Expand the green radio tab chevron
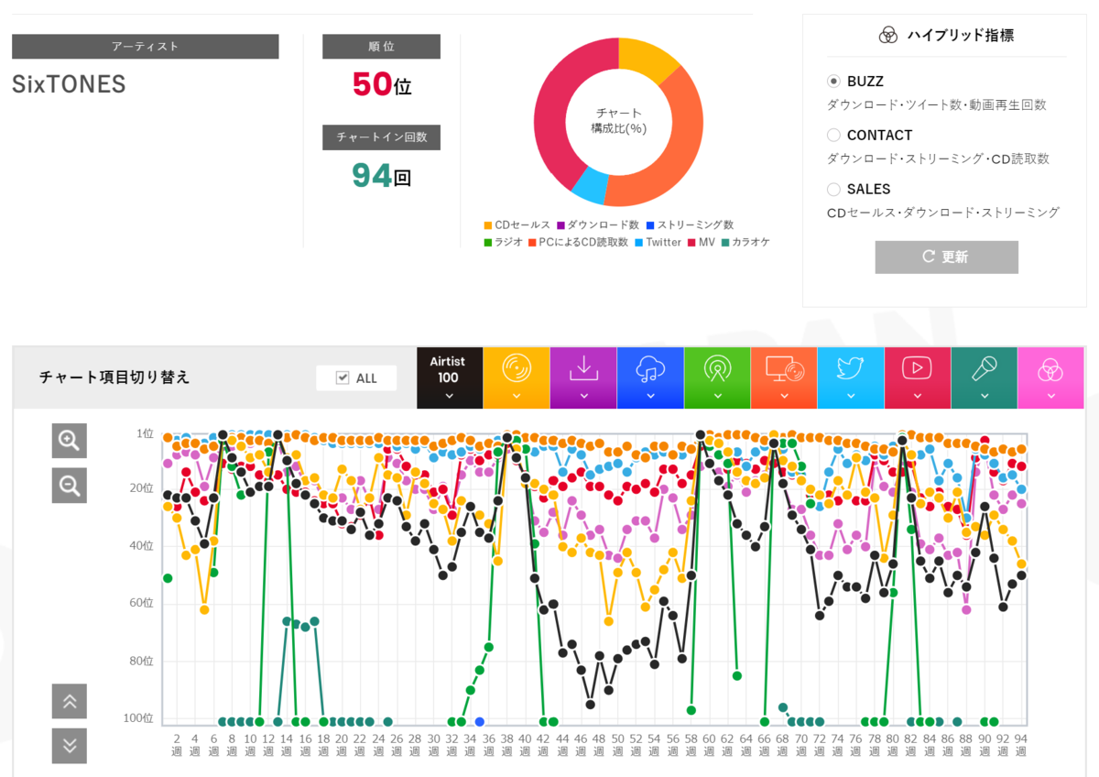The image size is (1099, 777). 717,397
